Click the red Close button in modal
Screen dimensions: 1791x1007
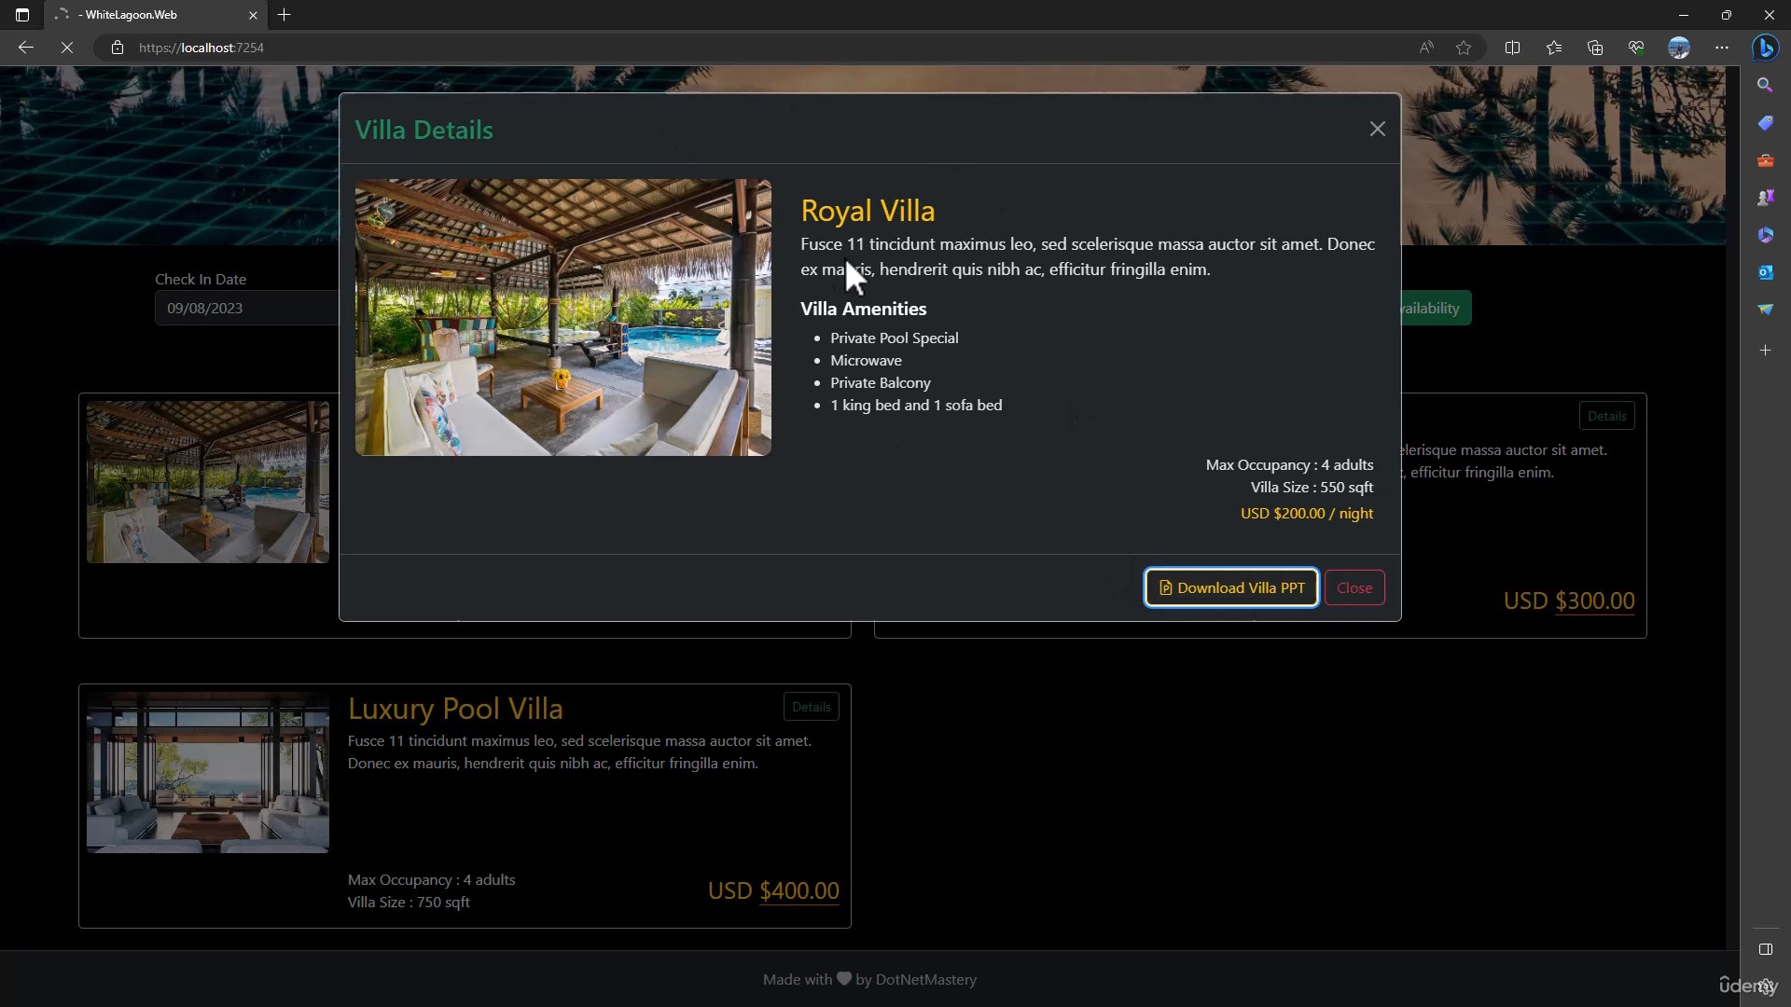(1354, 587)
